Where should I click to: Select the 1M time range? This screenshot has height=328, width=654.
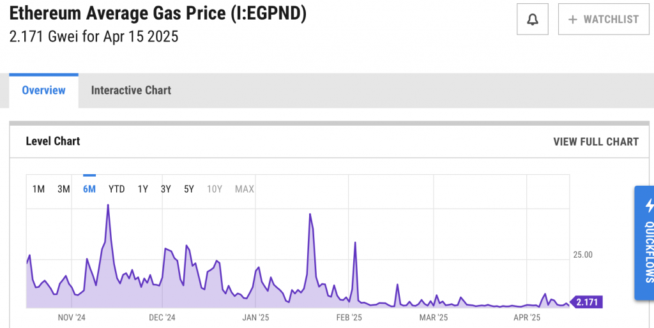[38, 189]
